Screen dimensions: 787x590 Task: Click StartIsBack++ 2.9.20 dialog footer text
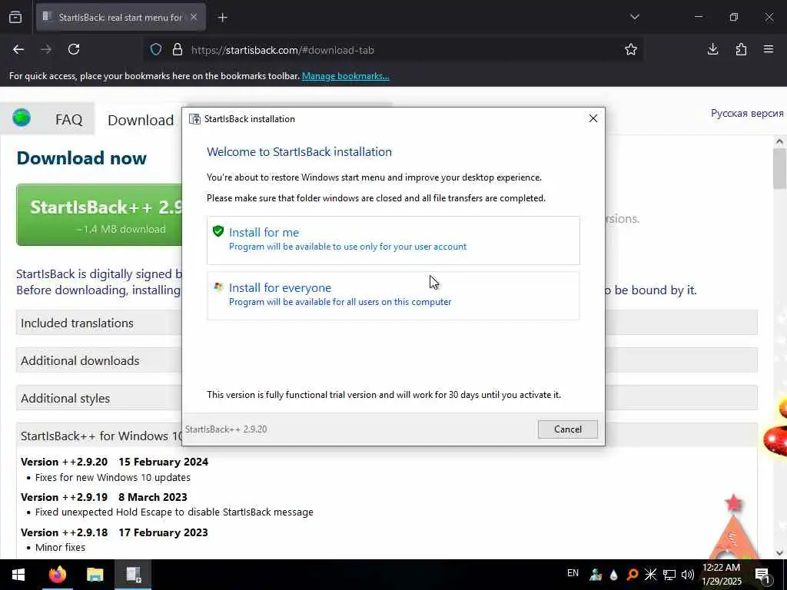click(226, 429)
